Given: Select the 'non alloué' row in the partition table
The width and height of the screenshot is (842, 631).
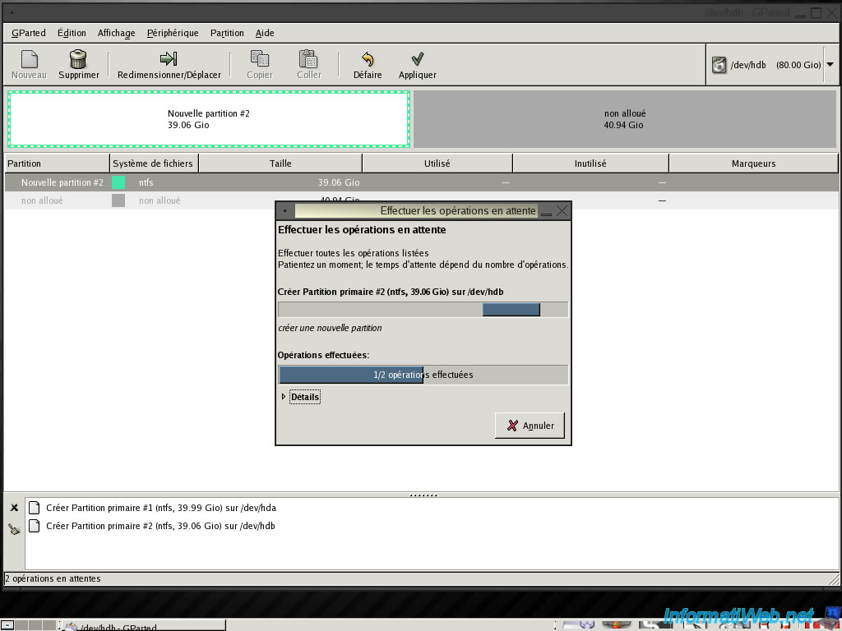Looking at the screenshot, I should (421, 200).
